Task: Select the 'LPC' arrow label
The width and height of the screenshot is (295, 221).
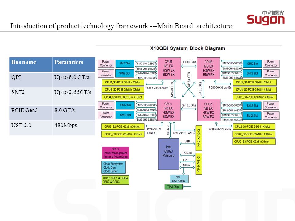Action: pyautogui.click(x=186, y=160)
